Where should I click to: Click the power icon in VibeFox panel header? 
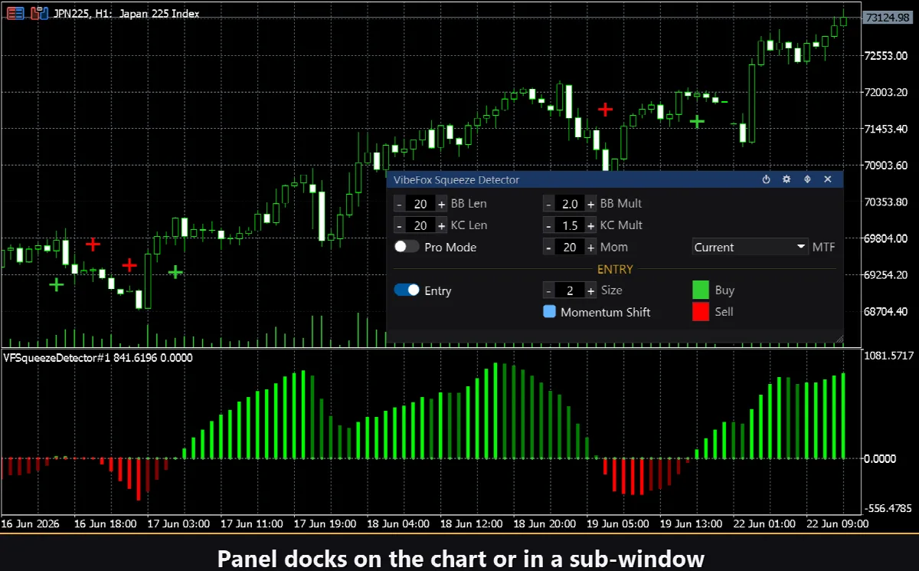tap(766, 179)
